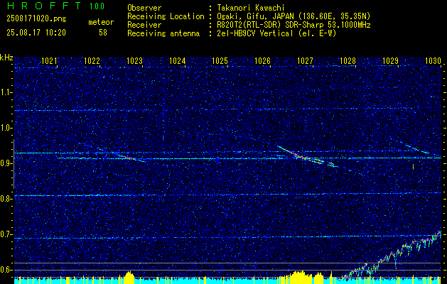Click the 1026 time axis label
Viewport: 447px width, 284px height.
[x=262, y=61]
